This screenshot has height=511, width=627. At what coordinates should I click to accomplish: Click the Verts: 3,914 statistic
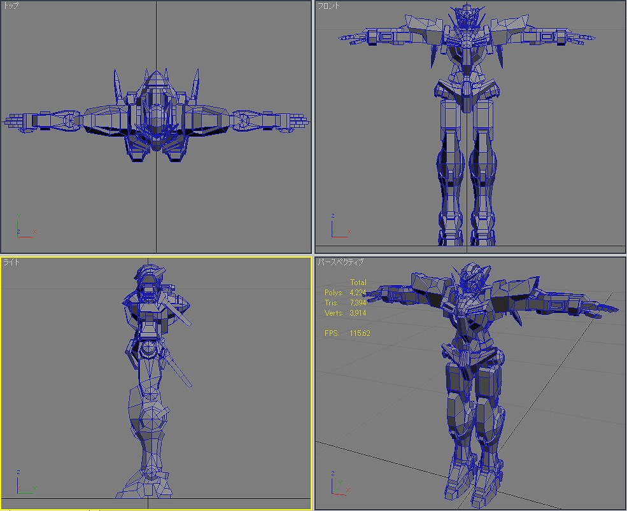(x=346, y=313)
